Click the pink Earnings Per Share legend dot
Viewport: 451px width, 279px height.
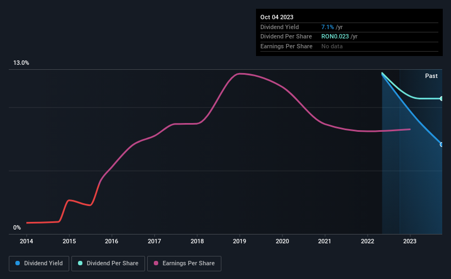(x=156, y=263)
